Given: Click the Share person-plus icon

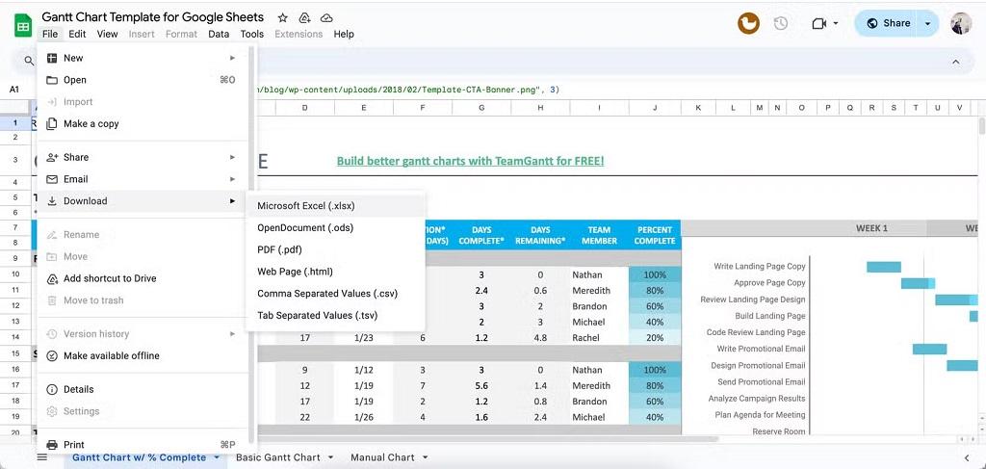Looking at the screenshot, I should (52, 157).
